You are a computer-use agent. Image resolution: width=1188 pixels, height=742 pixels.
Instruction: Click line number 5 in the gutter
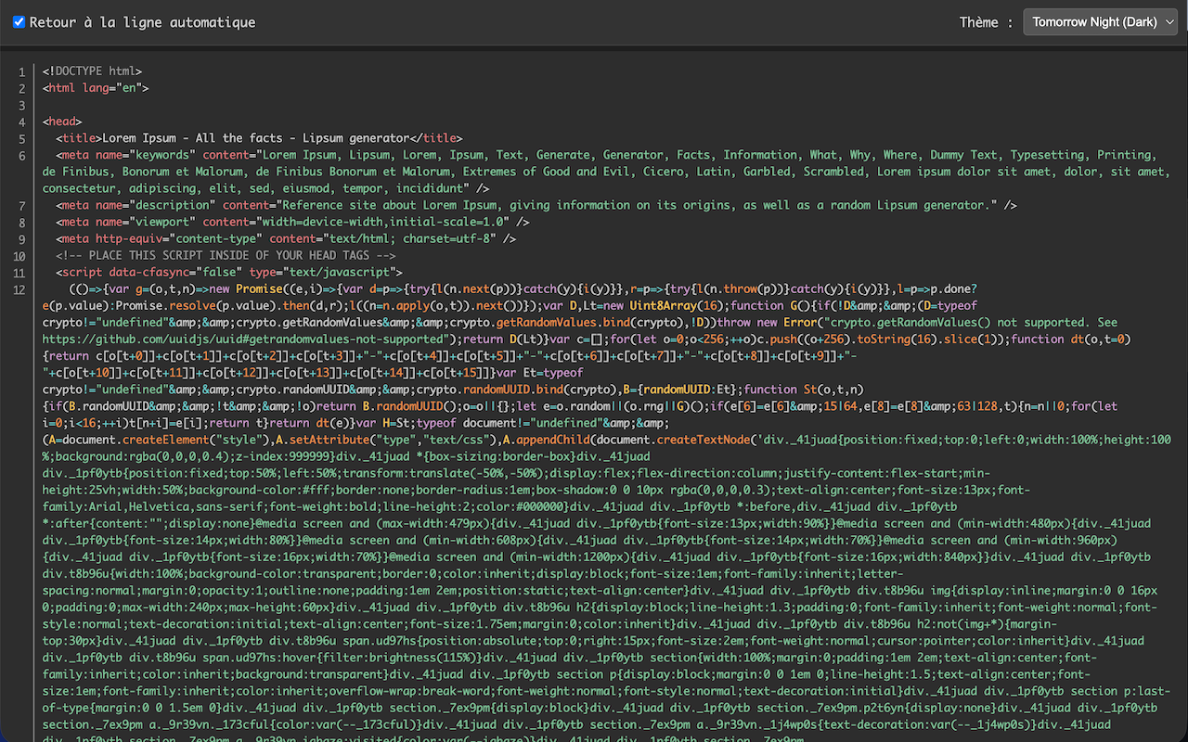click(x=21, y=138)
